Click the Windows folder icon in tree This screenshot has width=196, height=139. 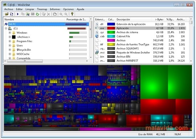click(14, 33)
